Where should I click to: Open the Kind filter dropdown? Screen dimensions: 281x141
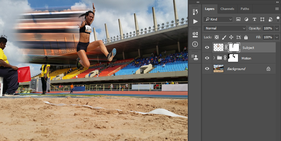click(218, 19)
